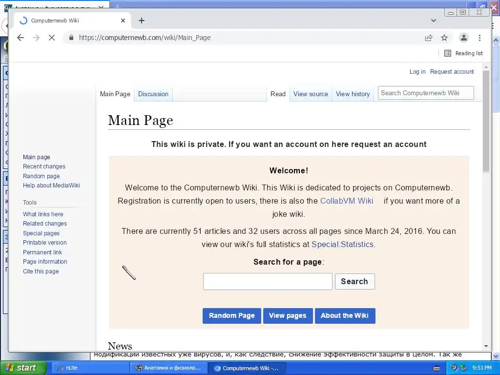Open the sidebar Random page link

41,176
